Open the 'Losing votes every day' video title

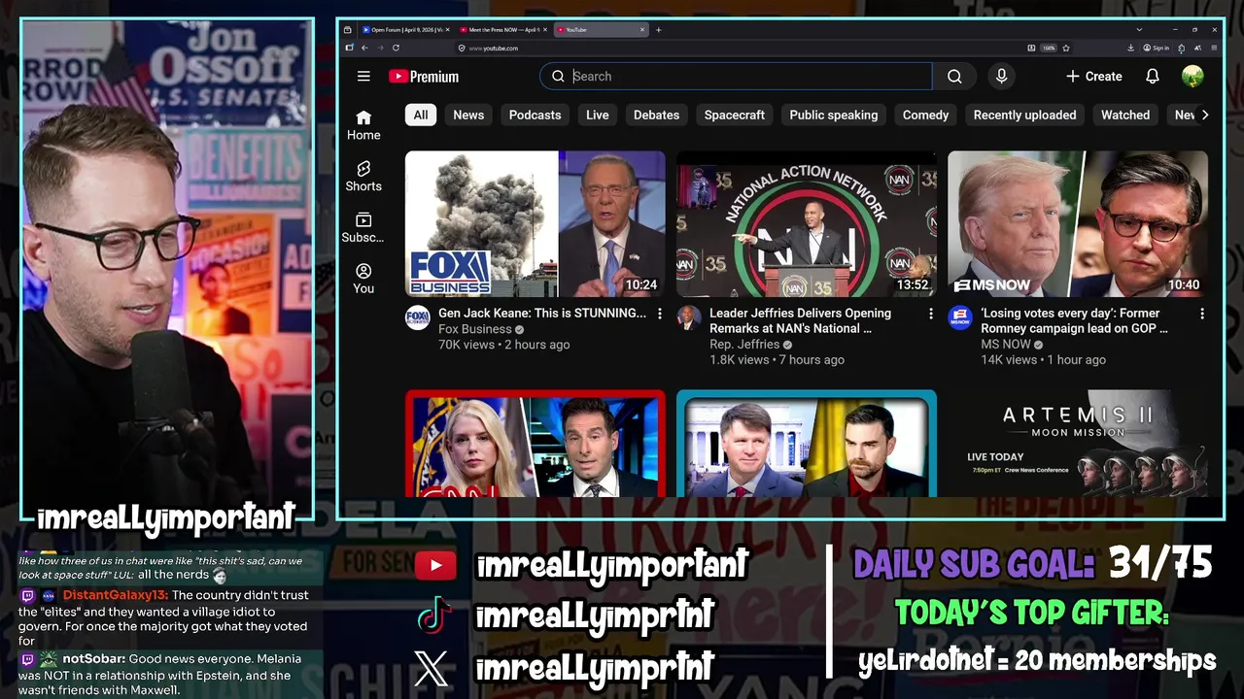pyautogui.click(x=1075, y=320)
